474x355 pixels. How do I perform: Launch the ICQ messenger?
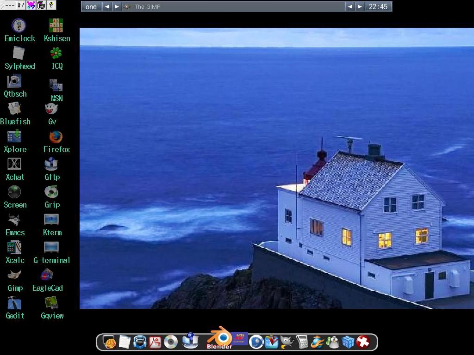[x=56, y=52]
